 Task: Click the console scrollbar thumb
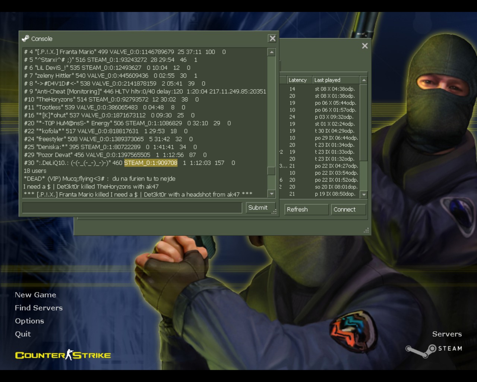click(272, 171)
